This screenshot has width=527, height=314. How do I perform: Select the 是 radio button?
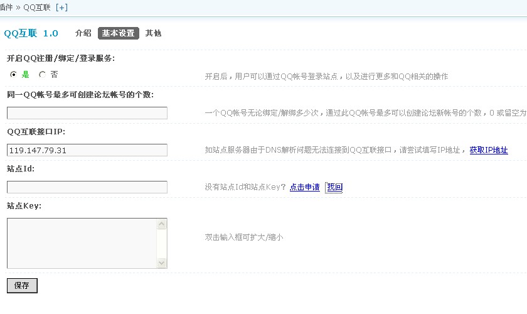click(13, 74)
